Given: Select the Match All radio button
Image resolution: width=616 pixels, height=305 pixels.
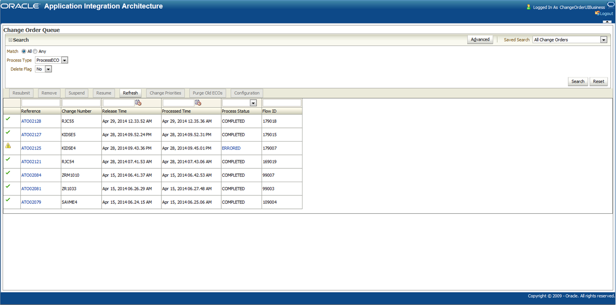Looking at the screenshot, I should click(x=24, y=51).
